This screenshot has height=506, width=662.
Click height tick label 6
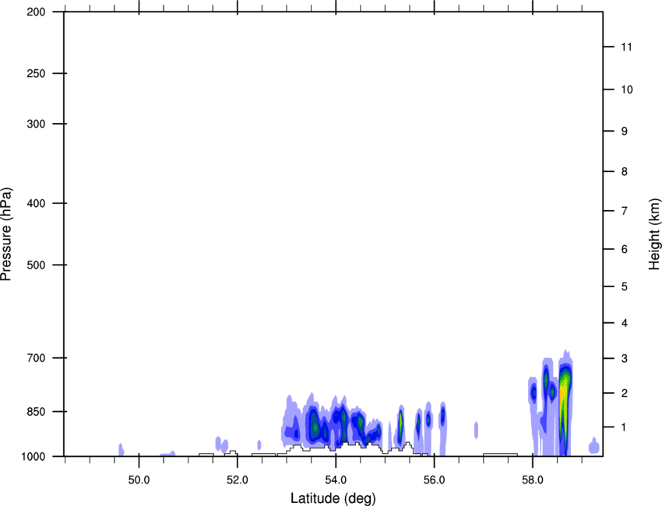625,249
